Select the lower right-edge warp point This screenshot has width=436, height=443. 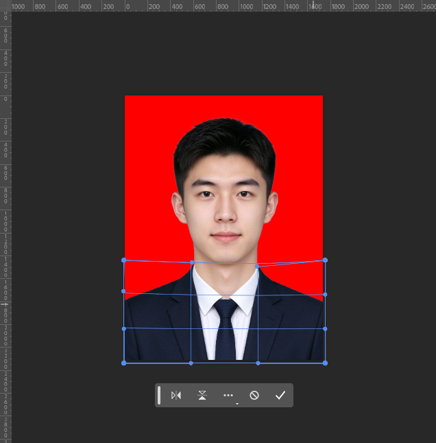325,329
